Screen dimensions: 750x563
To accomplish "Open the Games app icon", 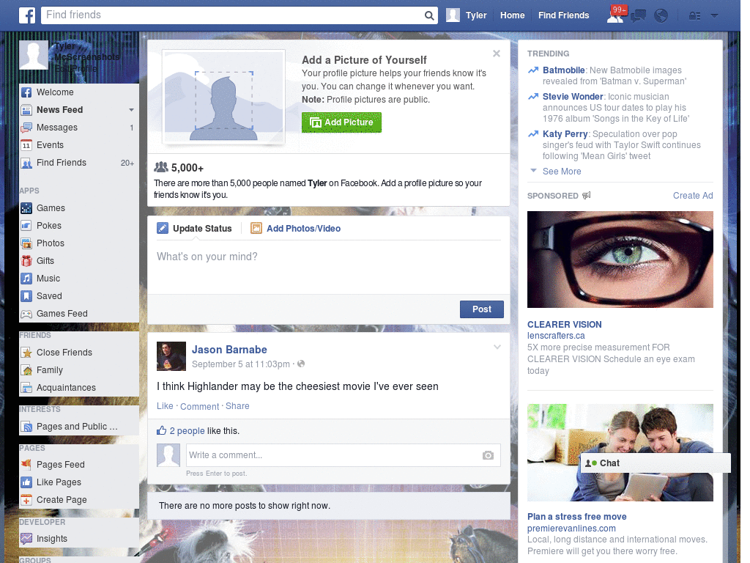I will click(x=26, y=208).
